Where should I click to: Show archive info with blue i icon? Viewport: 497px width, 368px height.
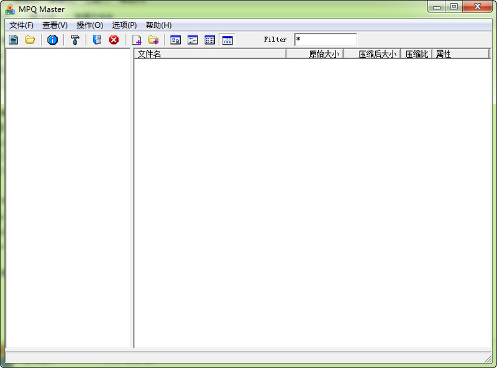52,40
